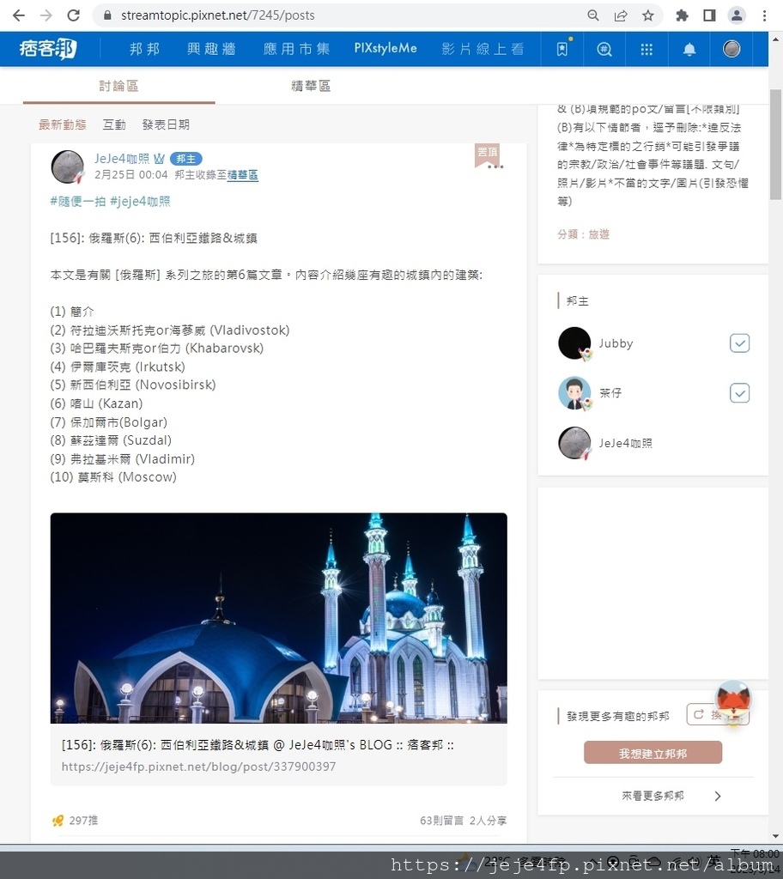Reload the page with the refresh icon

pos(73,15)
